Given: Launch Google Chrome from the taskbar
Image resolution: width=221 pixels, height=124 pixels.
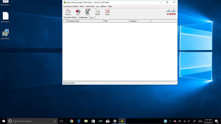Looking at the screenshot, I should [x=72, y=121].
